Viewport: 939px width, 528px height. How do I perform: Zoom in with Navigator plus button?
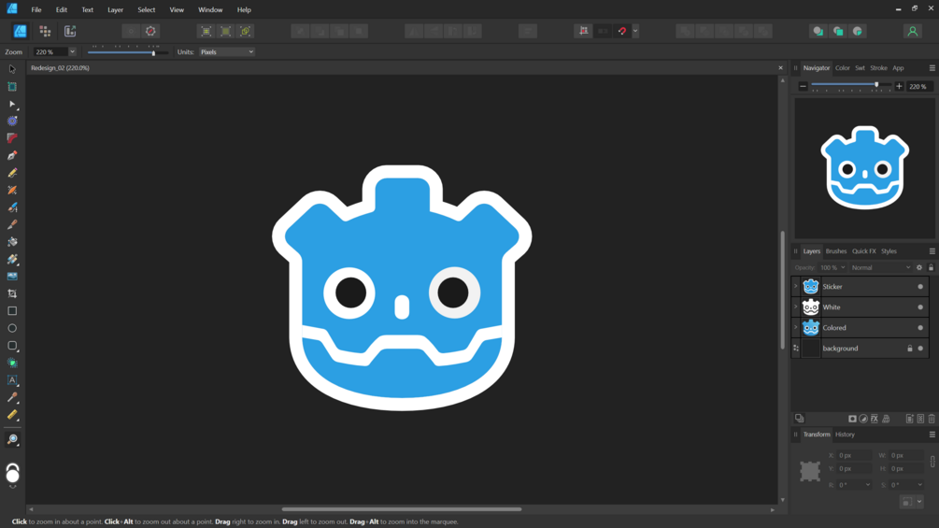click(x=899, y=86)
